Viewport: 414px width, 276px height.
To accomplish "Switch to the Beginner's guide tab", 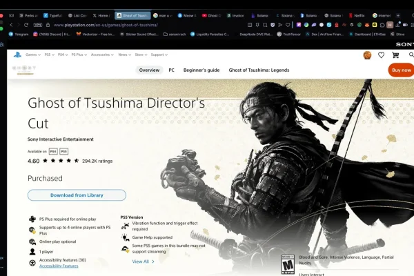I will click(x=201, y=70).
